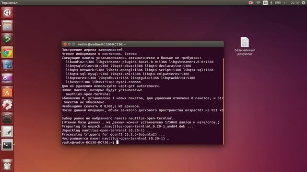Open the Files manager in the launcher
The height and width of the screenshot is (172, 307).
[x=7, y=26]
